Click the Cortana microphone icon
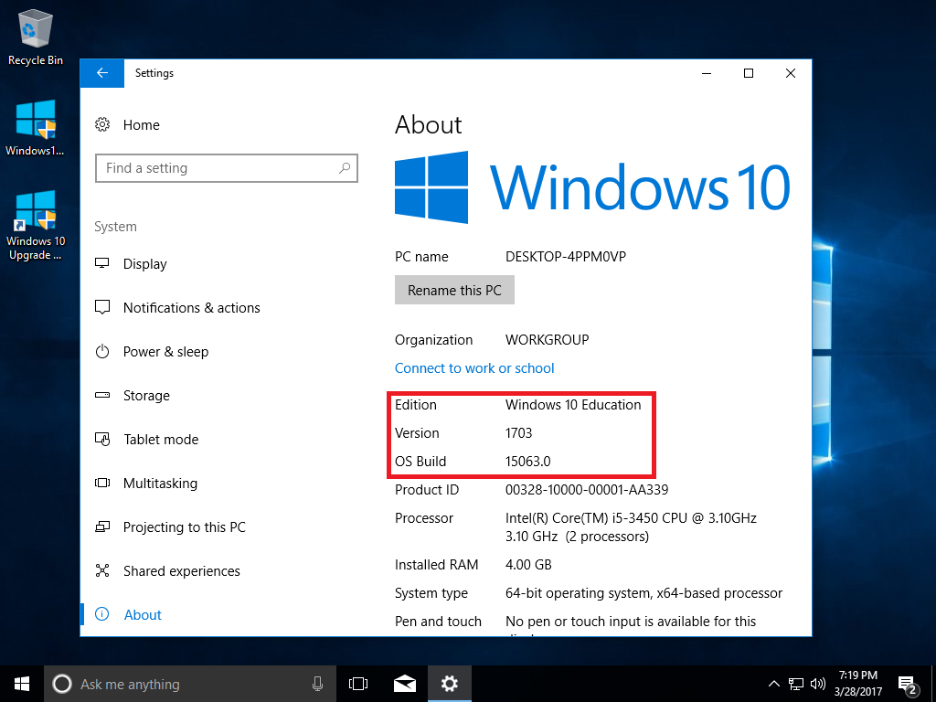Image resolution: width=936 pixels, height=702 pixels. point(317,684)
